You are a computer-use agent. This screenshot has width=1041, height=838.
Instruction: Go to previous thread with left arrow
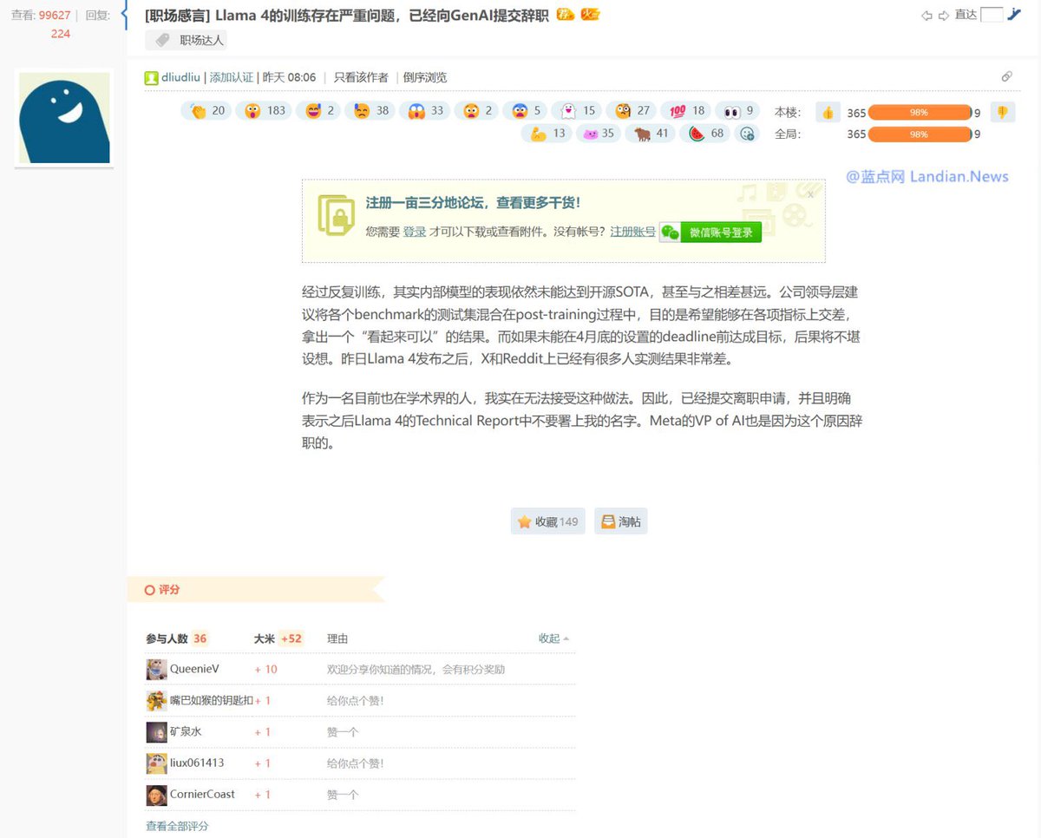click(x=926, y=16)
